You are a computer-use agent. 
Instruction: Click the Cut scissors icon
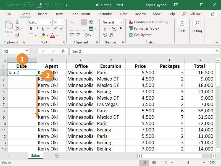[17, 22]
